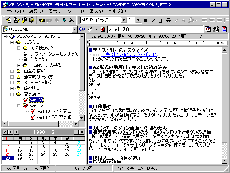The height and width of the screenshot is (173, 230).
Task: Open the 表示(V) menu
Action: click(55, 11)
